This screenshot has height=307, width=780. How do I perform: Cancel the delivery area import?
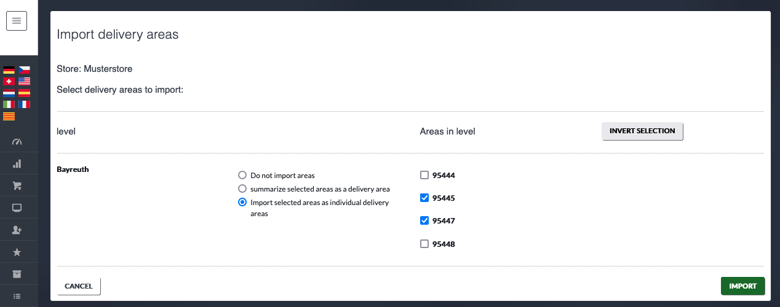(79, 286)
